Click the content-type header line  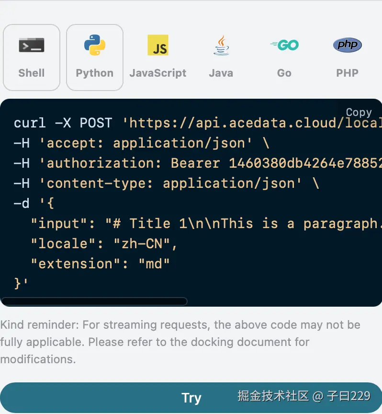[167, 184]
